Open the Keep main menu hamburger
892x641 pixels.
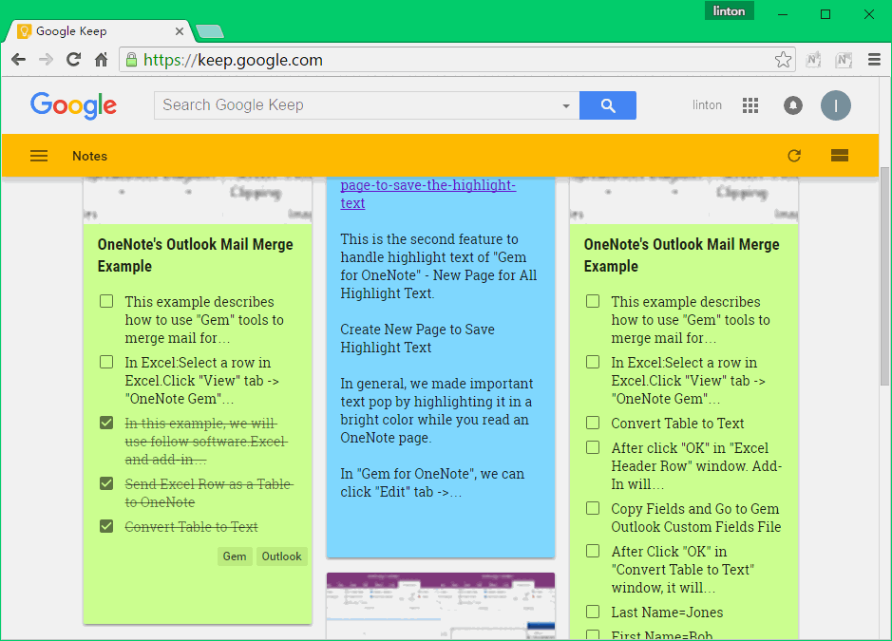[39, 156]
